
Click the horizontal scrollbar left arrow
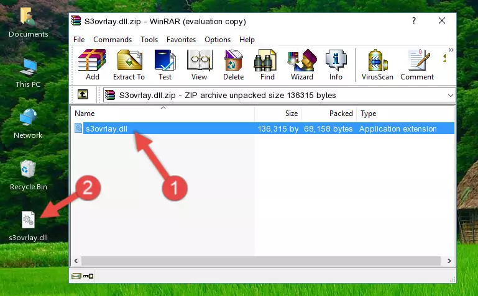76,261
